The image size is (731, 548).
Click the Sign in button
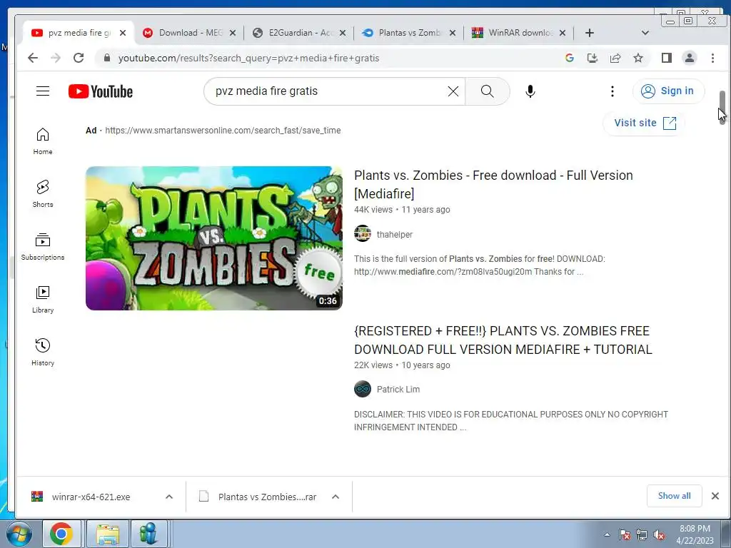coord(668,91)
